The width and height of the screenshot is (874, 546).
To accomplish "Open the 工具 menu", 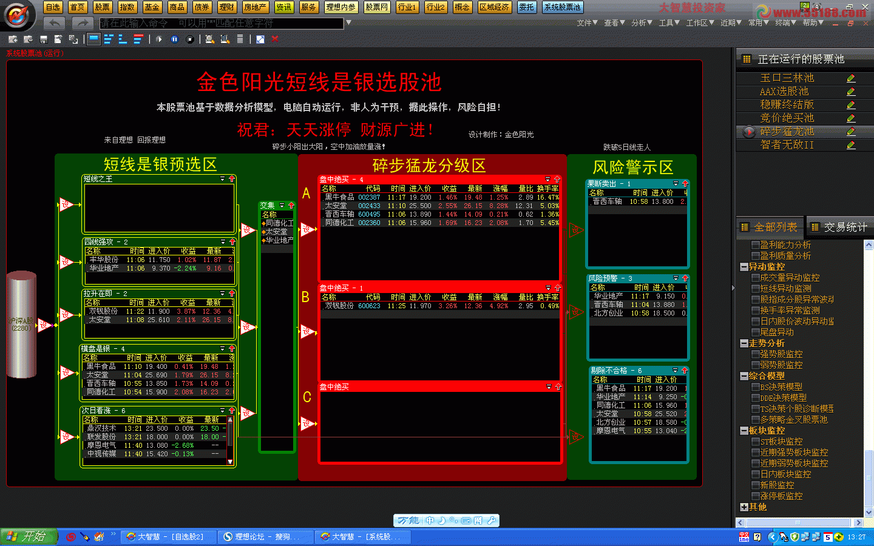I will click(x=669, y=23).
